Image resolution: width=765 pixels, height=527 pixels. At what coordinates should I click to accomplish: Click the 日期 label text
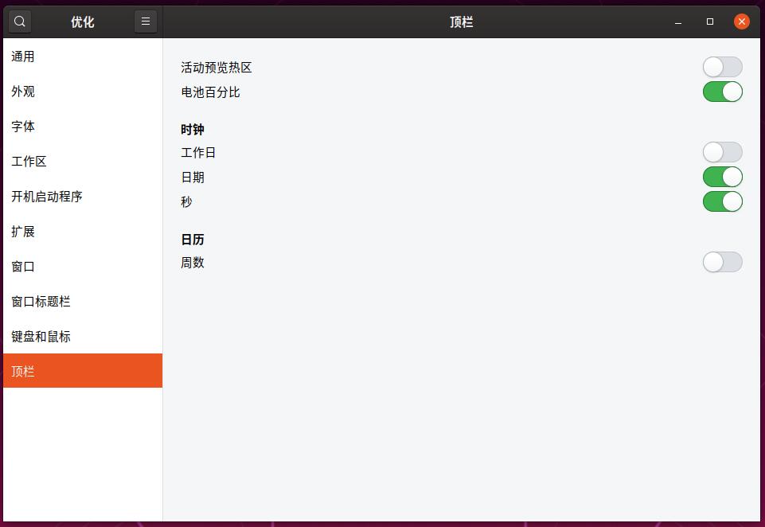click(192, 178)
